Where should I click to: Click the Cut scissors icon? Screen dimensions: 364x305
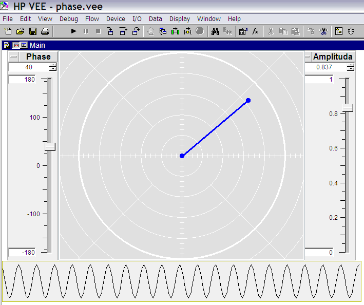point(271,31)
